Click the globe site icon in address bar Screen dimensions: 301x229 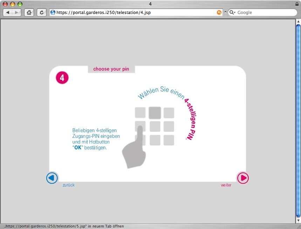click(53, 13)
